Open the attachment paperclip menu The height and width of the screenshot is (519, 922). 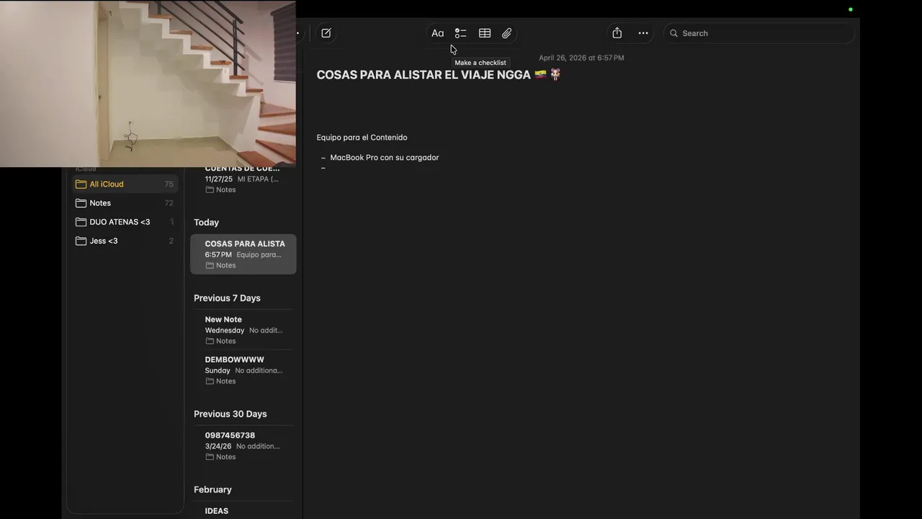(x=507, y=33)
